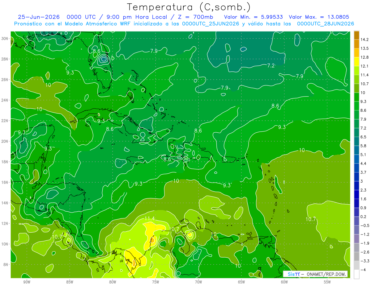Click the yellow legend swatch between 12.1 and 12.8
The image size is (371, 286).
point(356,61)
